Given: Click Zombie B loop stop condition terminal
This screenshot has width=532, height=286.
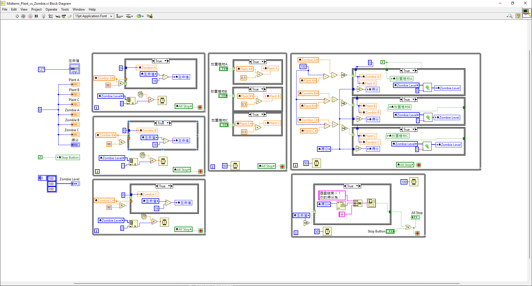Looking at the screenshot, I should pyautogui.click(x=201, y=171).
